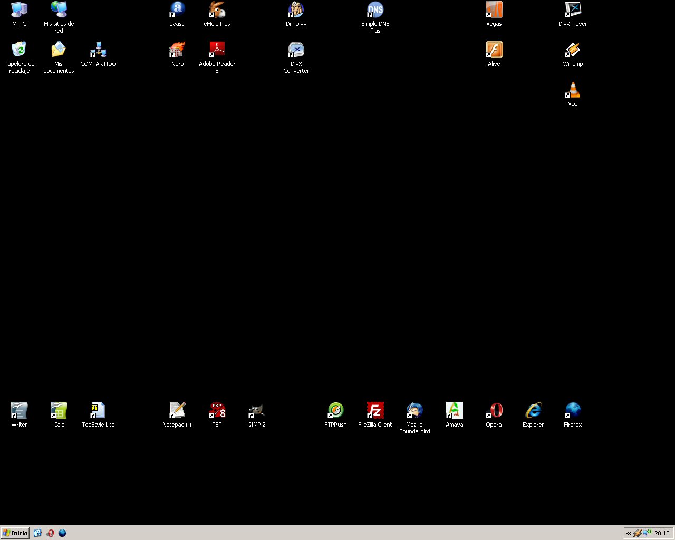Expand hidden system tray icons

(628, 533)
